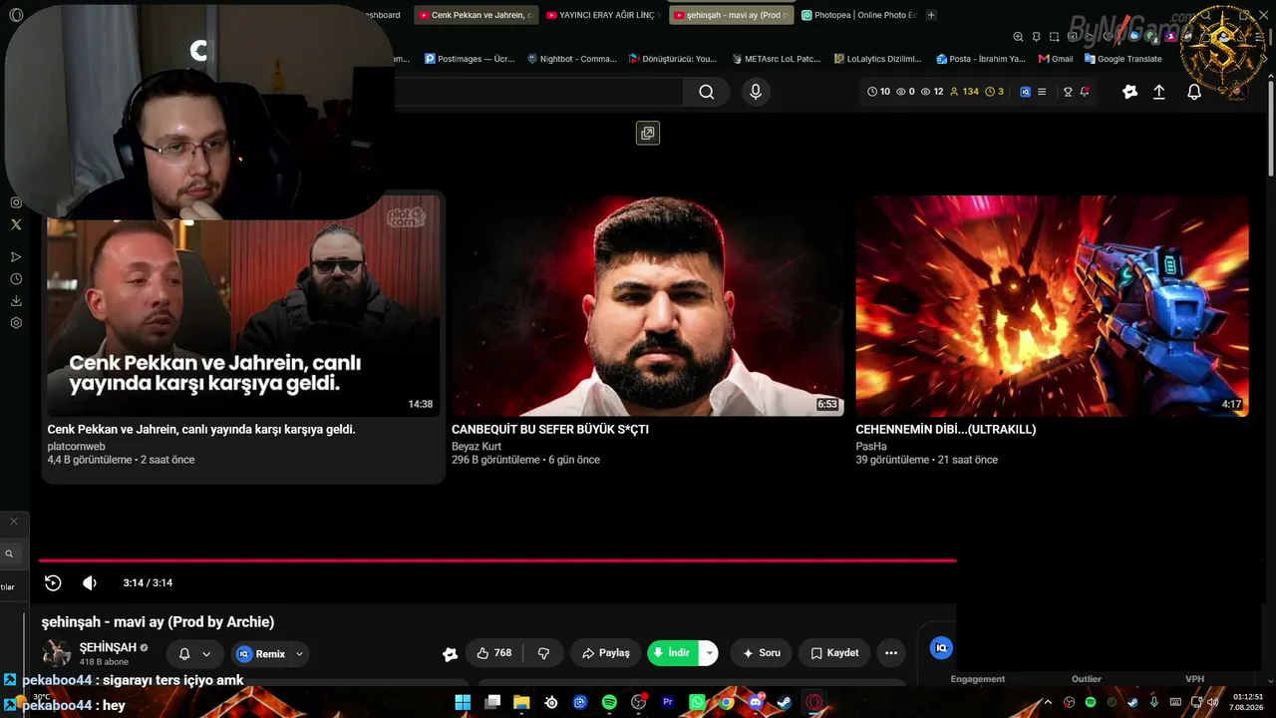
Task: Open PasHa channel link
Action: click(x=871, y=447)
